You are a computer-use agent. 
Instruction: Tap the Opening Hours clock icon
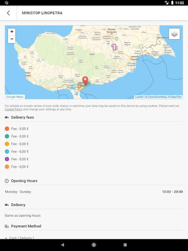click(7, 181)
